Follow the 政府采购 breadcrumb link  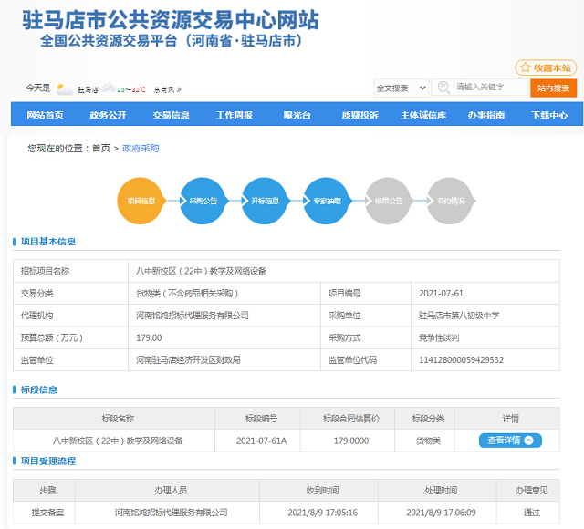[x=140, y=148]
